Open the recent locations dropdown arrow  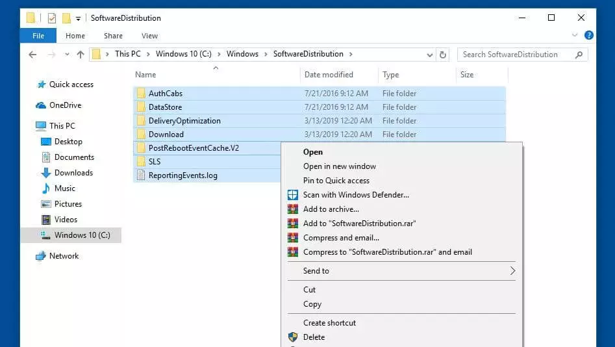point(67,55)
